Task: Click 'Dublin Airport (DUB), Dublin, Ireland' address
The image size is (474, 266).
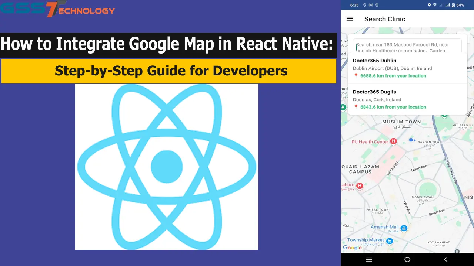Action: pos(392,68)
